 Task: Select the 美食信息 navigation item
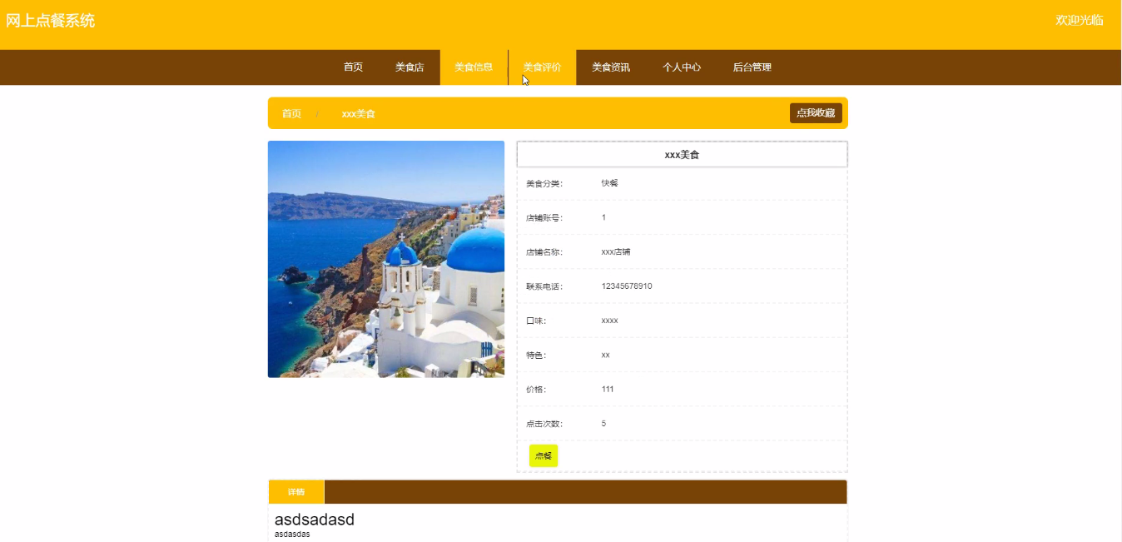click(474, 67)
